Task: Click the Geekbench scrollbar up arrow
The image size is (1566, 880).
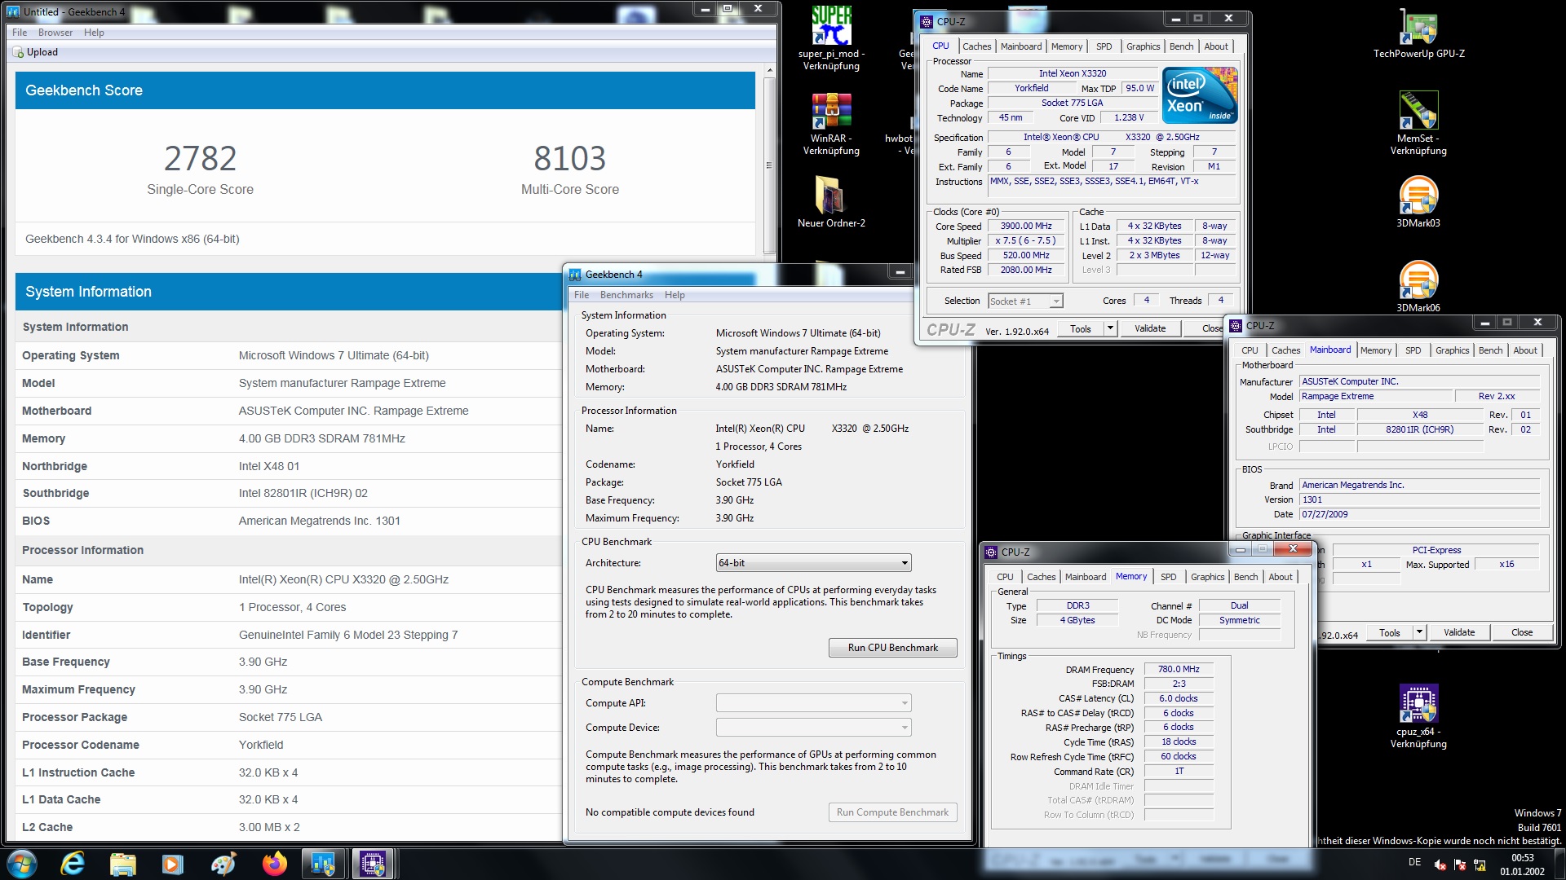Action: point(768,72)
